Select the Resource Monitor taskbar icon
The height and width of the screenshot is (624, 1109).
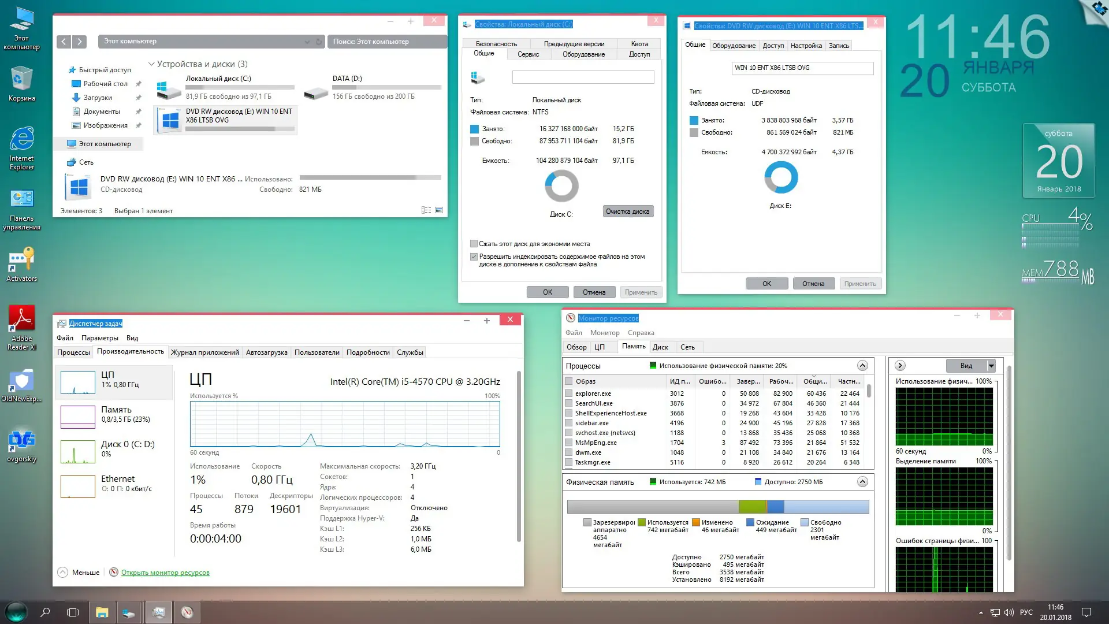187,612
